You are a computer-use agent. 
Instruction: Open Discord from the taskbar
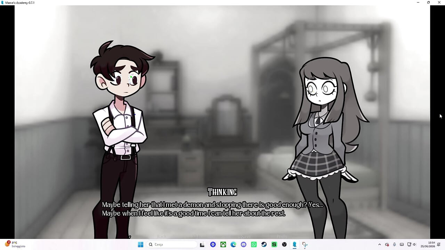click(243, 244)
